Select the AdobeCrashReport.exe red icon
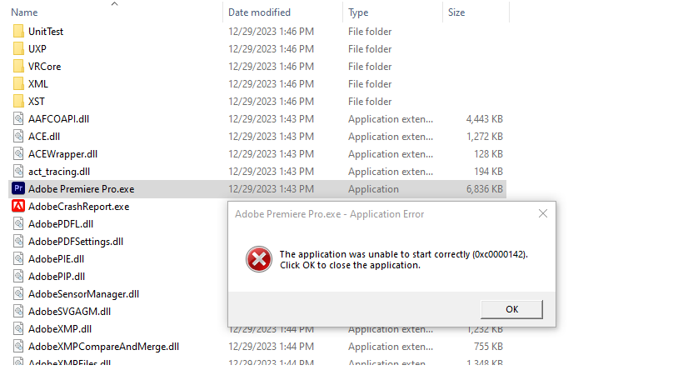 tap(18, 206)
